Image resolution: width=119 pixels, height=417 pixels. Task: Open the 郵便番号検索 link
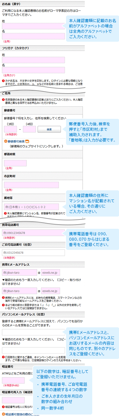click(x=16, y=141)
